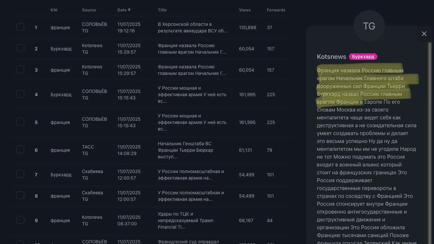
Task: Check the box for row 6
Action: (20, 150)
